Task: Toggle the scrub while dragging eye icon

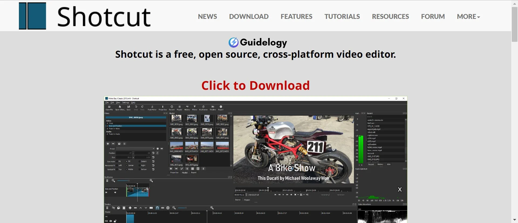Action: pos(162,208)
